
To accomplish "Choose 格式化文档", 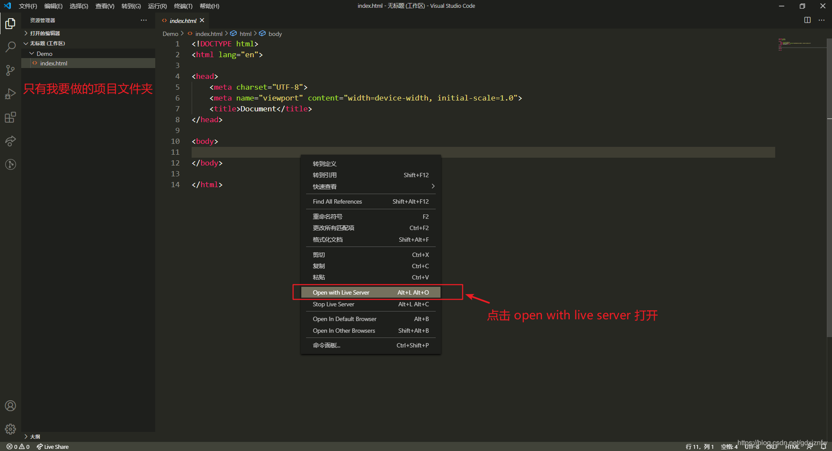I will pyautogui.click(x=371, y=240).
